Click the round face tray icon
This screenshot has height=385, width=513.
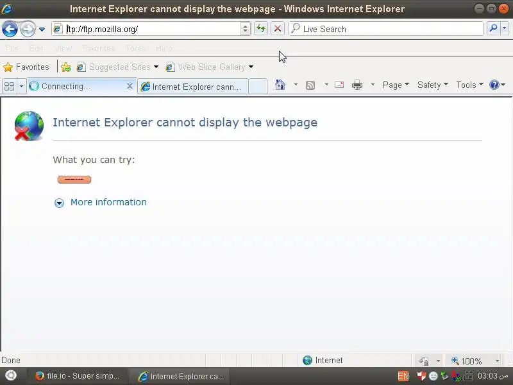433,376
